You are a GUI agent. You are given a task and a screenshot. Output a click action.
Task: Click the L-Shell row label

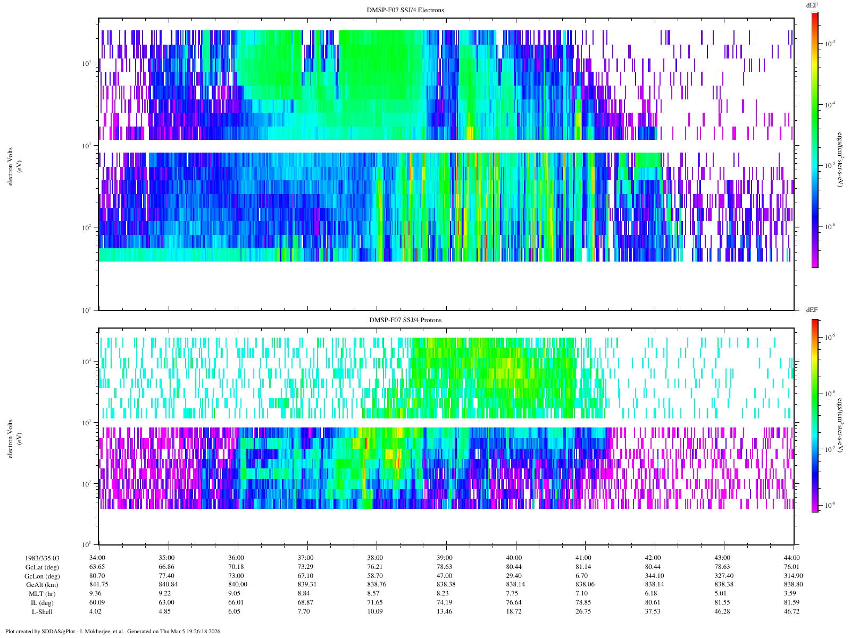(42, 612)
